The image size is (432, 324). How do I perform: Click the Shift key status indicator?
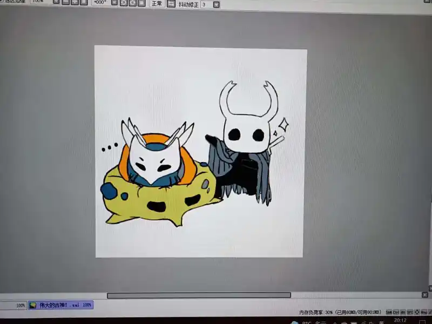click(389, 312)
